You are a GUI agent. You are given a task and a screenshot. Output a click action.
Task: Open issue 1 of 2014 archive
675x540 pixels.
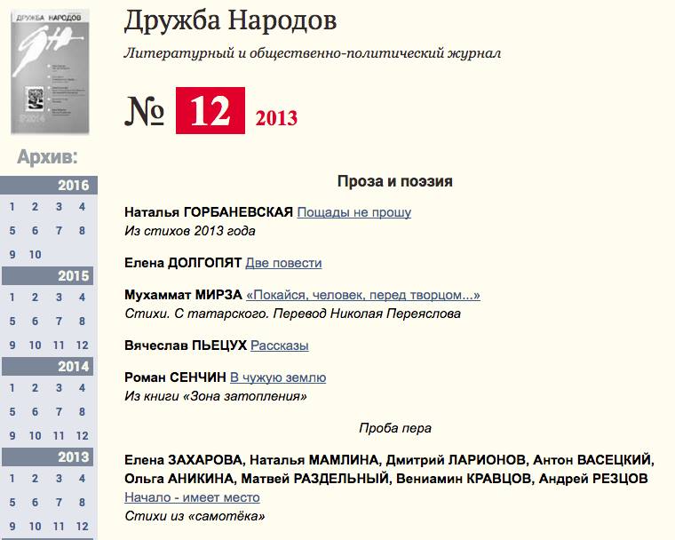(x=12, y=388)
